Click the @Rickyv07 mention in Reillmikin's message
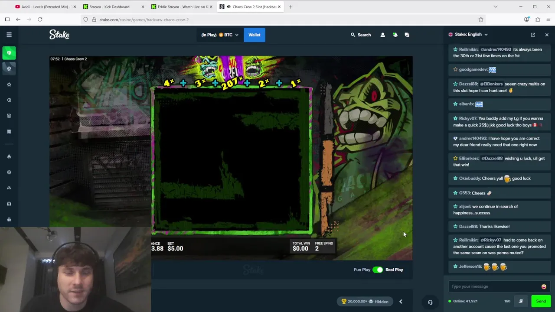555x312 pixels. (x=491, y=240)
